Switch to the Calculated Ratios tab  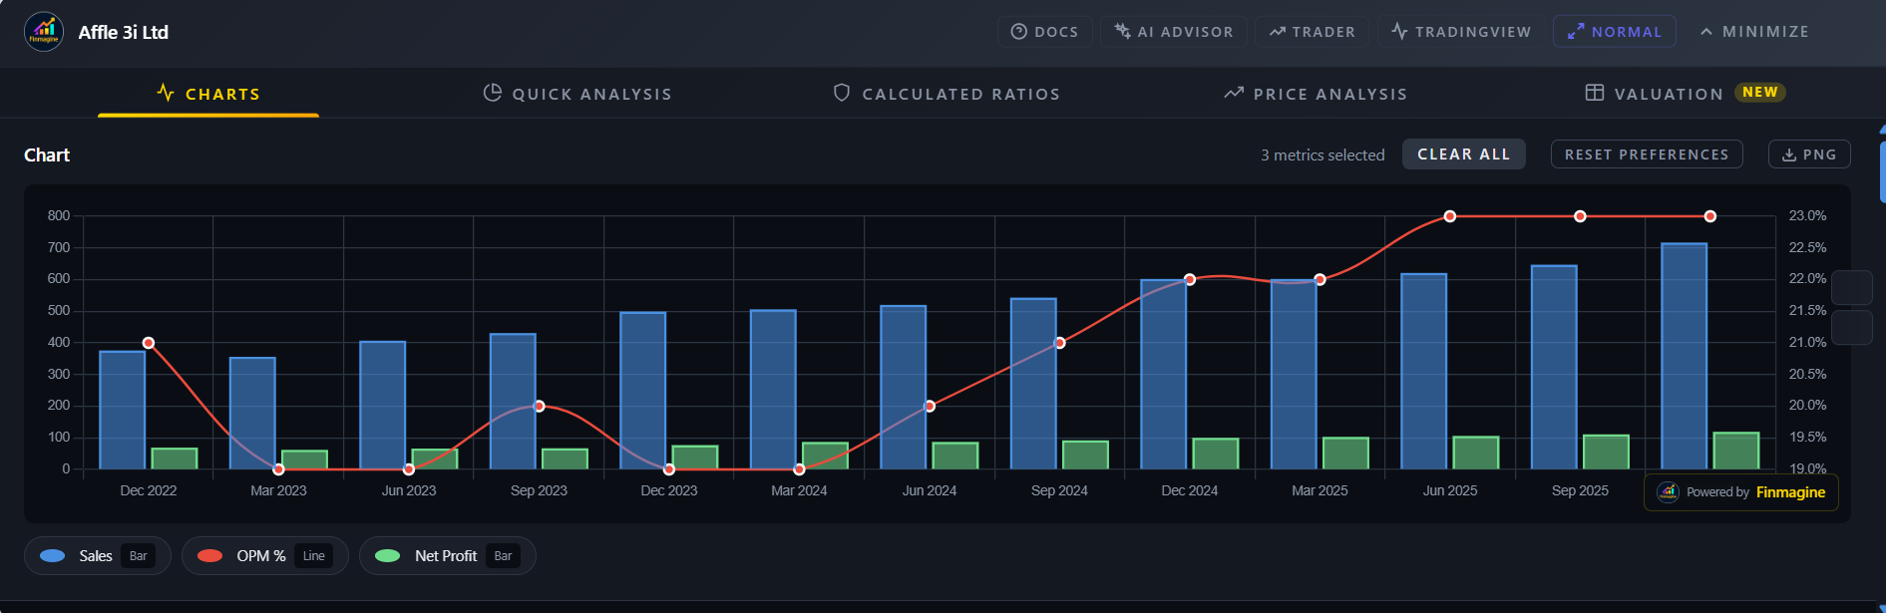[x=946, y=94]
